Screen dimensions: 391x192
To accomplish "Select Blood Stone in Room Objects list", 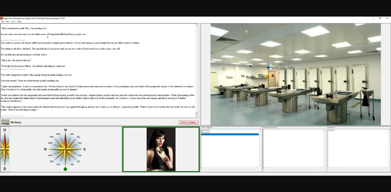I will 206,131.
